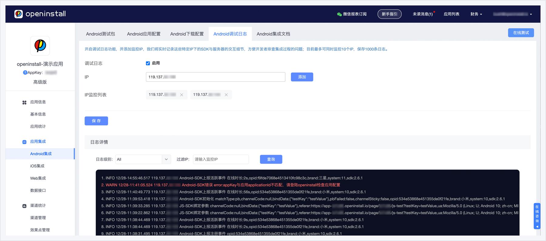Open the 日志级别 All dropdown
Viewport: 546px width, 241px height.
(x=143, y=159)
